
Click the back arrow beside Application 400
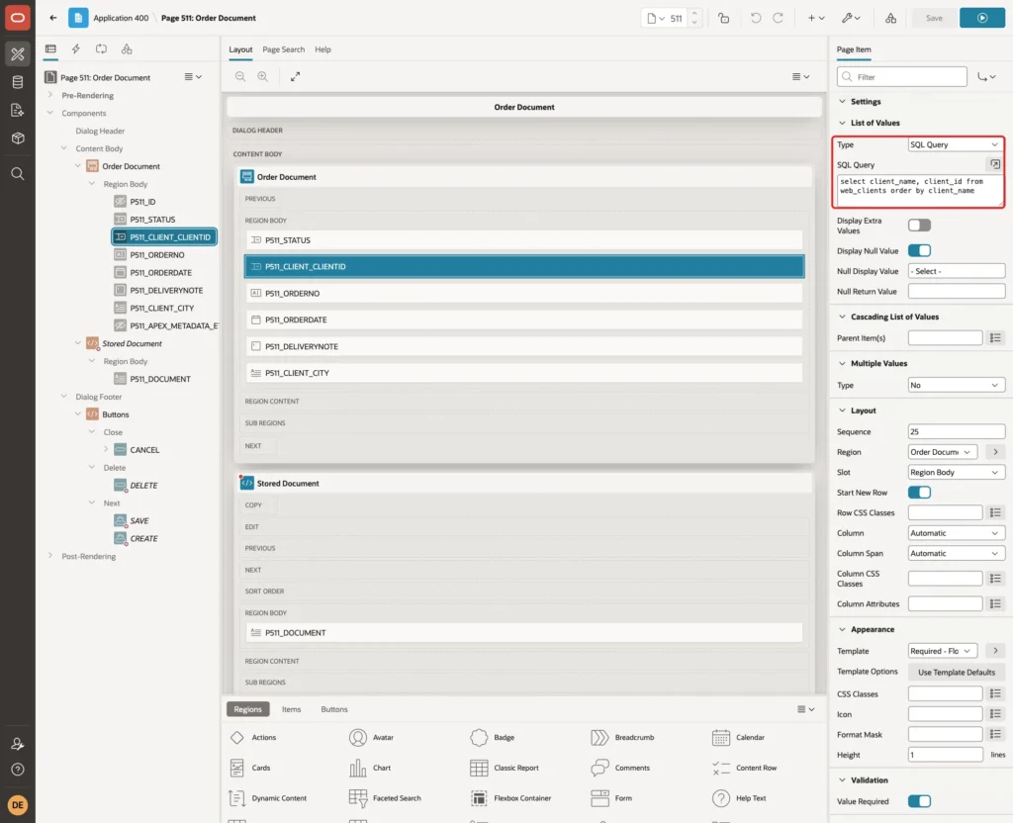pos(53,18)
